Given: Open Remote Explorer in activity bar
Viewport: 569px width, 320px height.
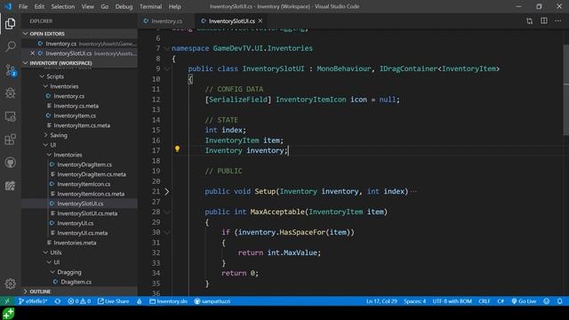Looking at the screenshot, I should [10, 116].
